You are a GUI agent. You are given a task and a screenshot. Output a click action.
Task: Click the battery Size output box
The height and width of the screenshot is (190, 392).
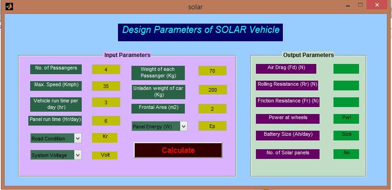click(346, 135)
